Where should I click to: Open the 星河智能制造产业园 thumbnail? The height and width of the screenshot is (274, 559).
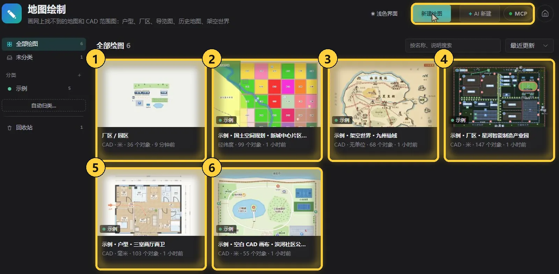(x=499, y=94)
